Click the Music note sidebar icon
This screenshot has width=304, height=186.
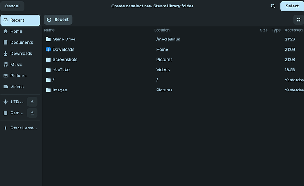pos(6,65)
